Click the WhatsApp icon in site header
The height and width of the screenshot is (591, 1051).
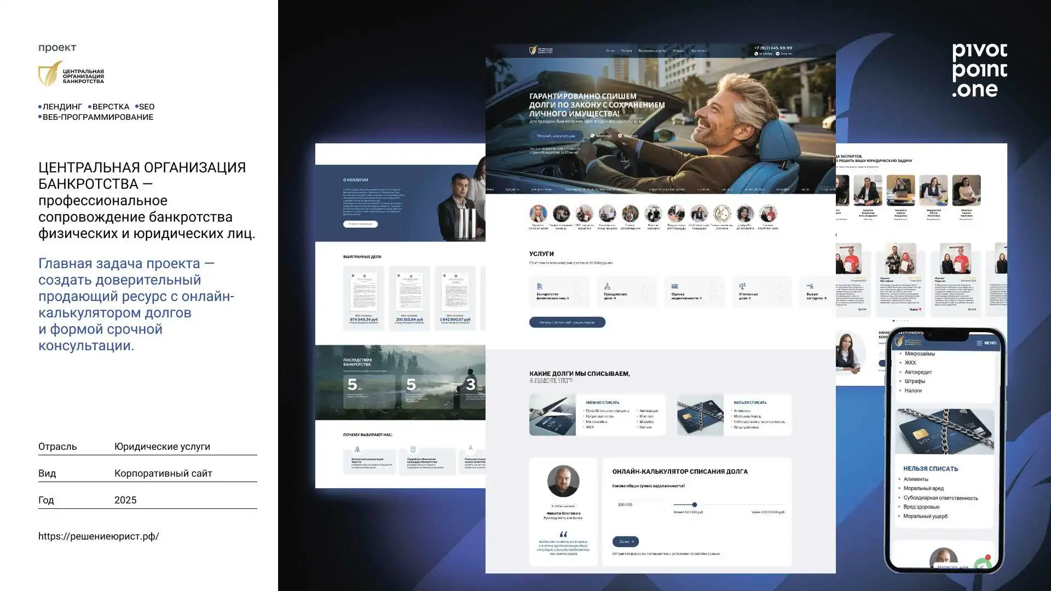(757, 54)
